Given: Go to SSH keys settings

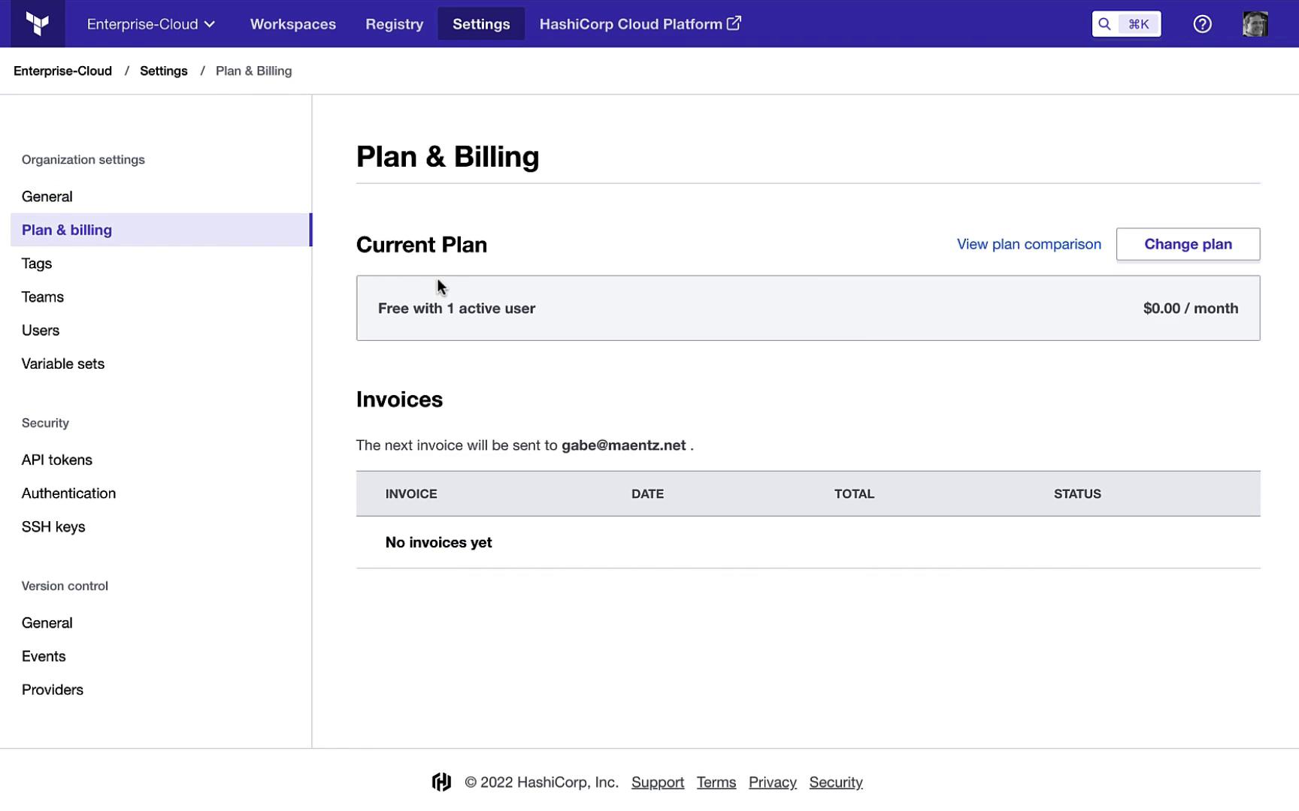Looking at the screenshot, I should 53,526.
